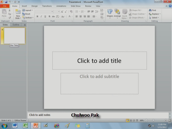Open the Select dropdown
The image size is (172, 129).
click(x=154, y=18)
